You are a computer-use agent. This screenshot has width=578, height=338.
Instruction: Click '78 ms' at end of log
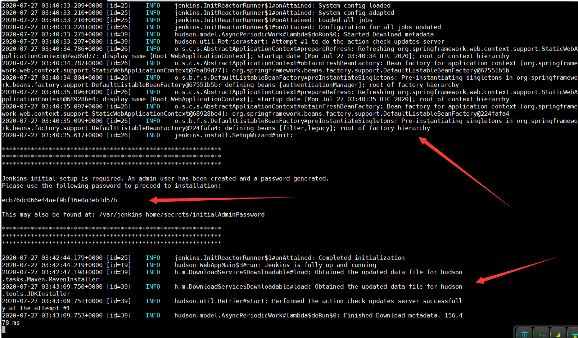tap(11, 323)
